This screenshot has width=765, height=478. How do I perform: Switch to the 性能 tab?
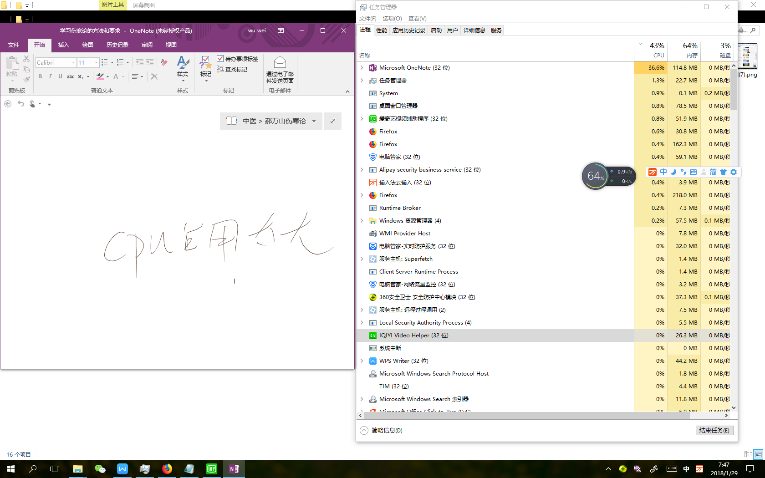pos(382,31)
